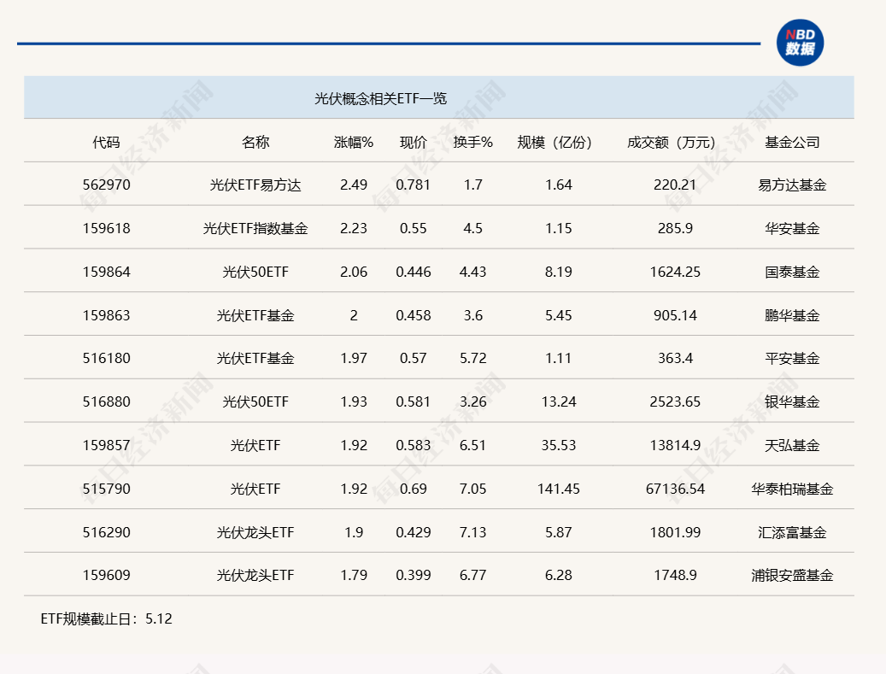Click the 基金公司 column header
Image resolution: width=886 pixels, height=674 pixels.
(x=792, y=143)
